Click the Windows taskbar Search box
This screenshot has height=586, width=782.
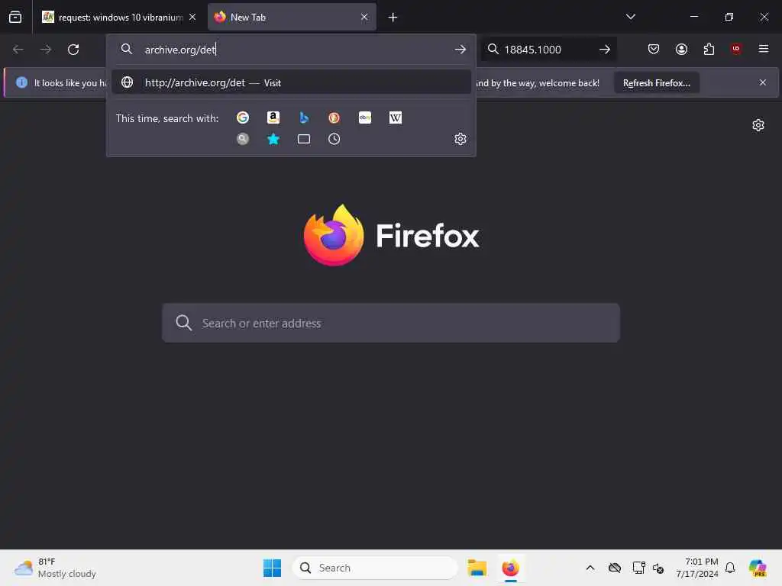[x=374, y=568]
